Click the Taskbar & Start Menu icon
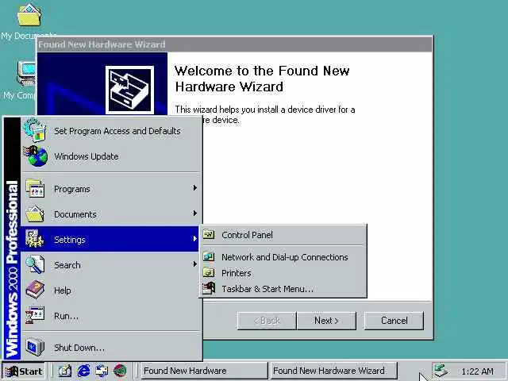Screen dimensions: 508x381 tap(209, 288)
